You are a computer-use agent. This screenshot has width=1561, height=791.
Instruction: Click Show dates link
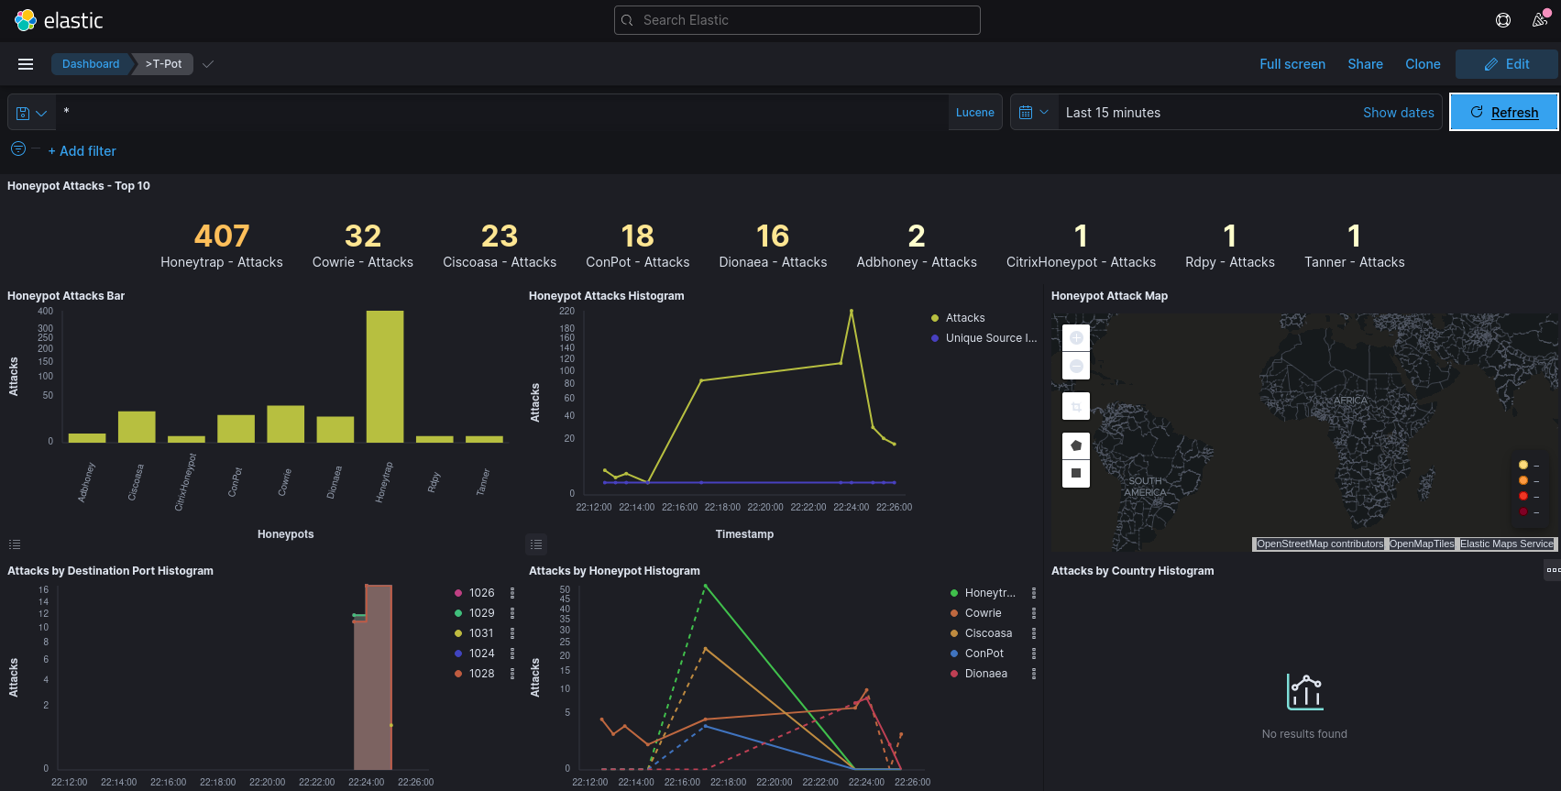tap(1398, 113)
